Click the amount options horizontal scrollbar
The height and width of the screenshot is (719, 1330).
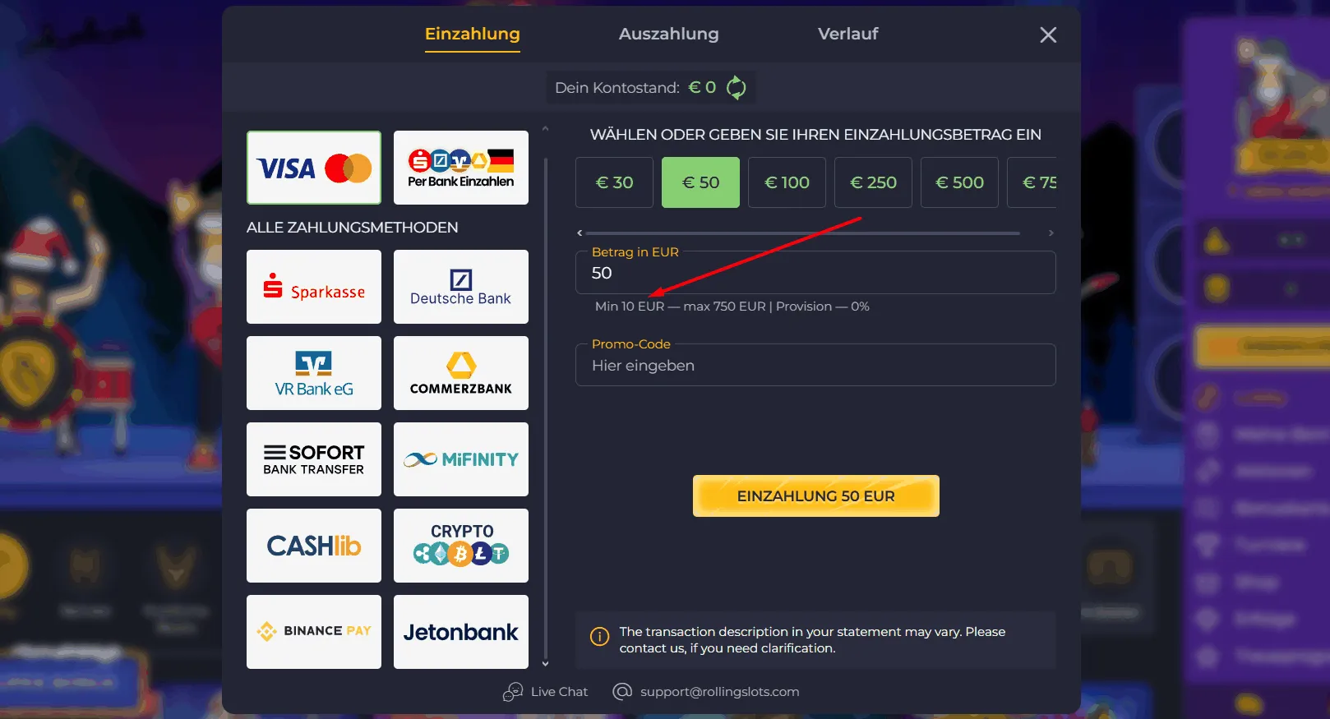pos(802,233)
